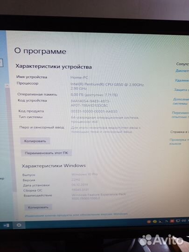Click the first Копировать button under device specs
The width and height of the screenshot is (189, 252).
(x=35, y=141)
